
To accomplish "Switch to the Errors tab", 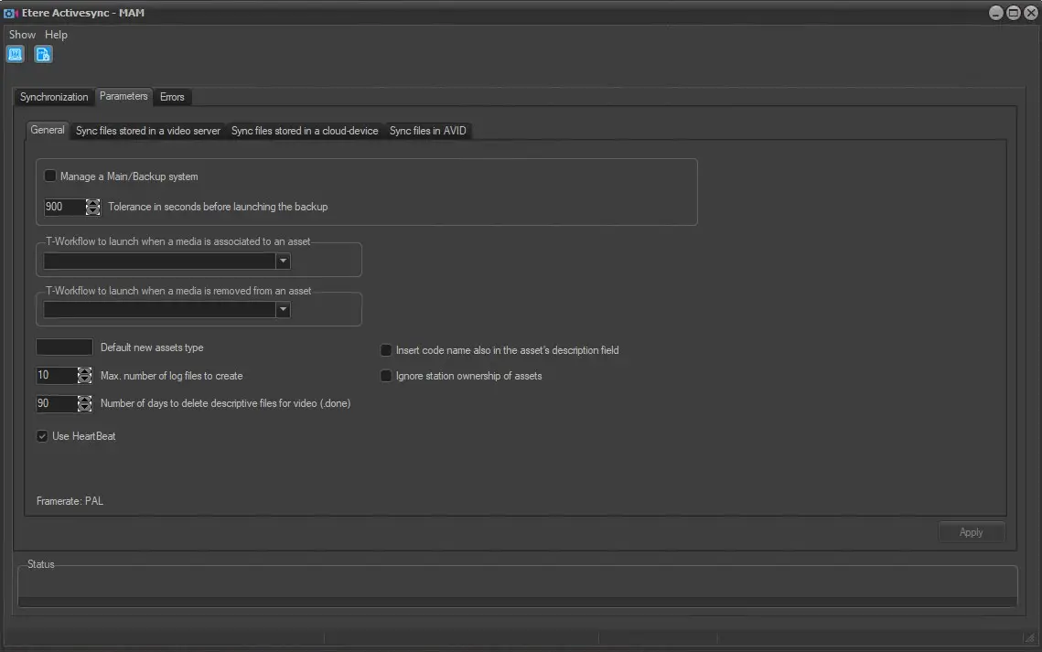I will pyautogui.click(x=172, y=97).
